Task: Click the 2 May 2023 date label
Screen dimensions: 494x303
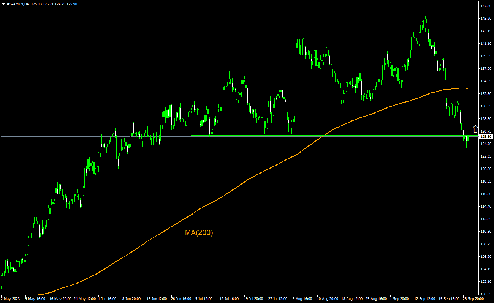Action: (x=11, y=299)
